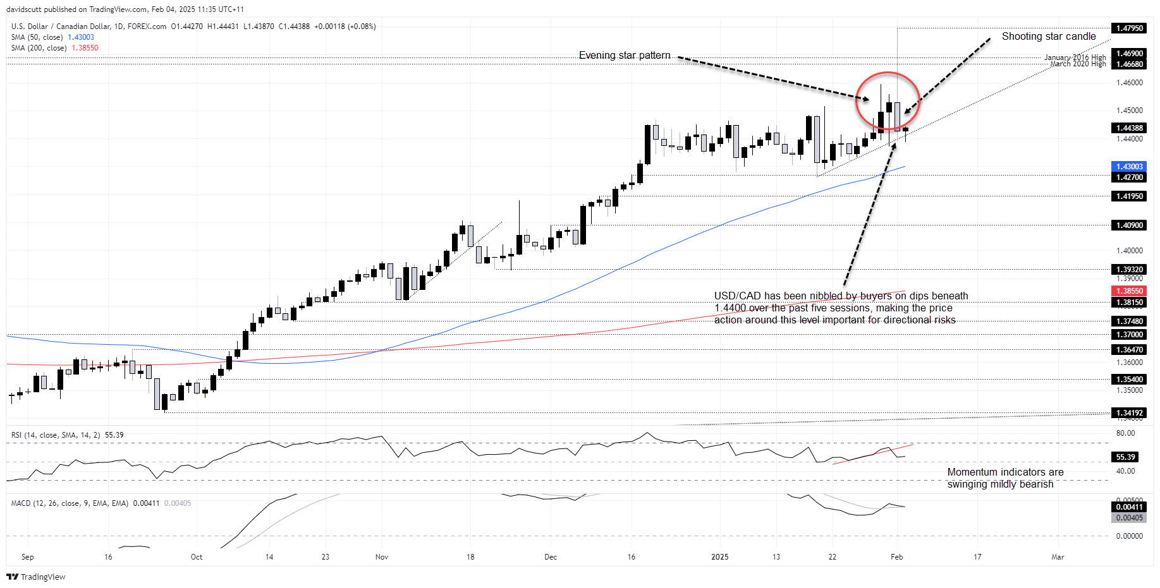
Task: Select the 1.40900 price label
Action: coord(1130,225)
